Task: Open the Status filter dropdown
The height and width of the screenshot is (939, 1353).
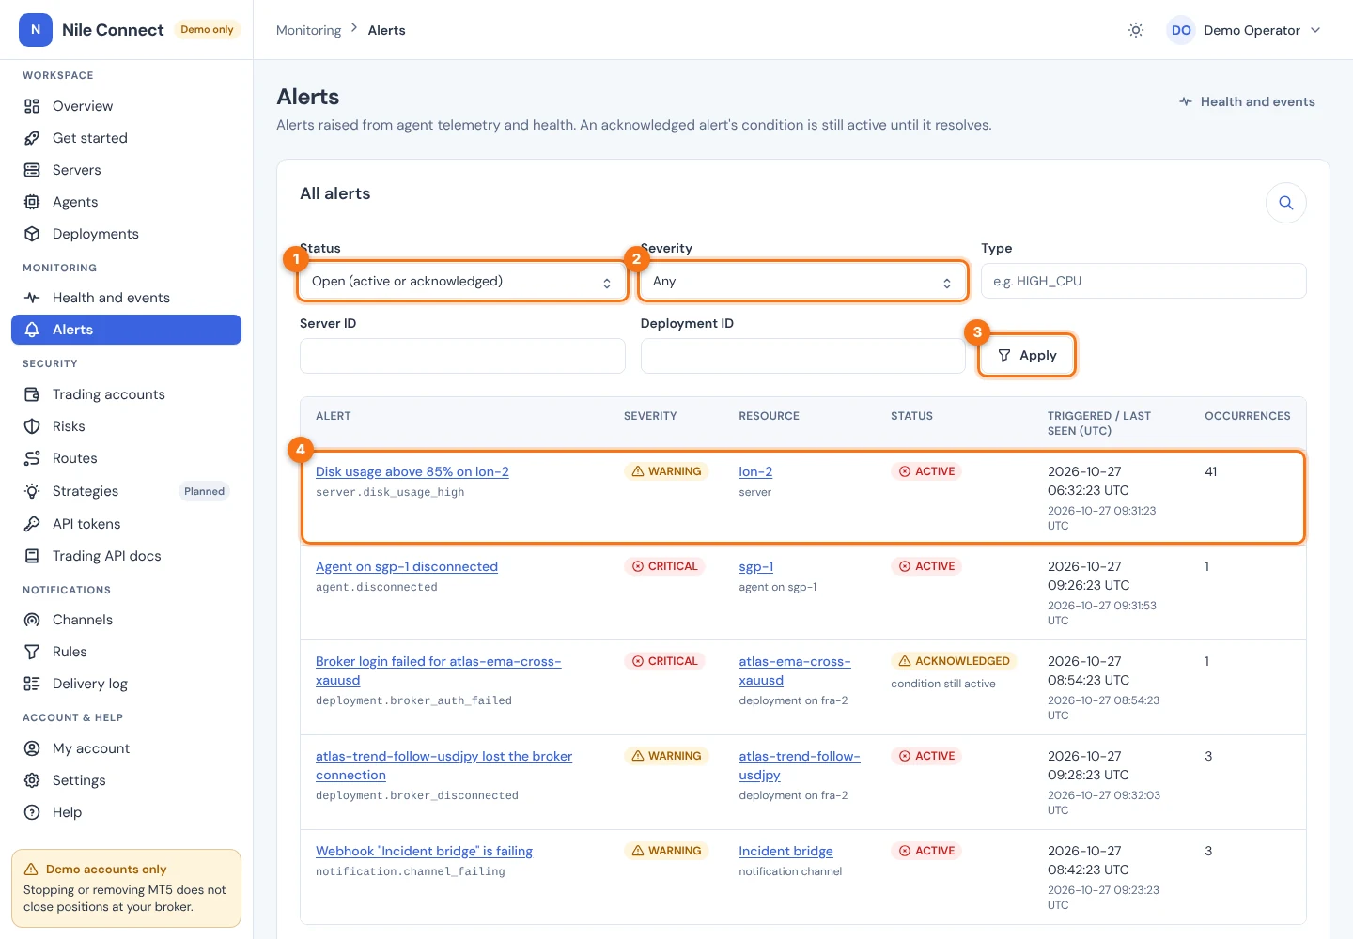Action: (462, 282)
